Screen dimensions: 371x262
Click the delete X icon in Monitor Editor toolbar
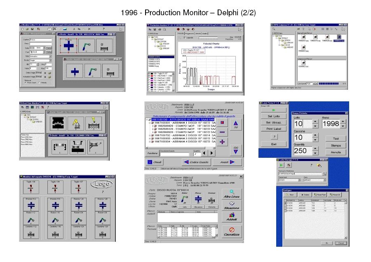tap(89, 29)
